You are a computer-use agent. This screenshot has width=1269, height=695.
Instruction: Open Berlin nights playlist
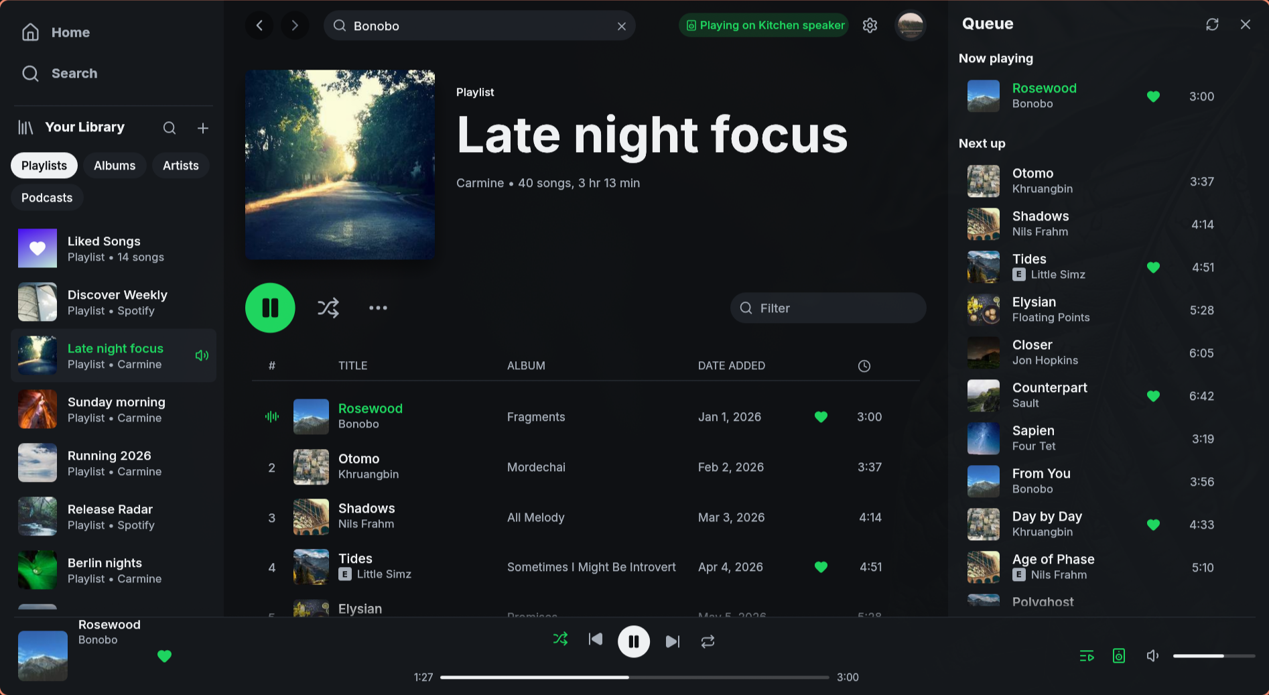pos(114,570)
